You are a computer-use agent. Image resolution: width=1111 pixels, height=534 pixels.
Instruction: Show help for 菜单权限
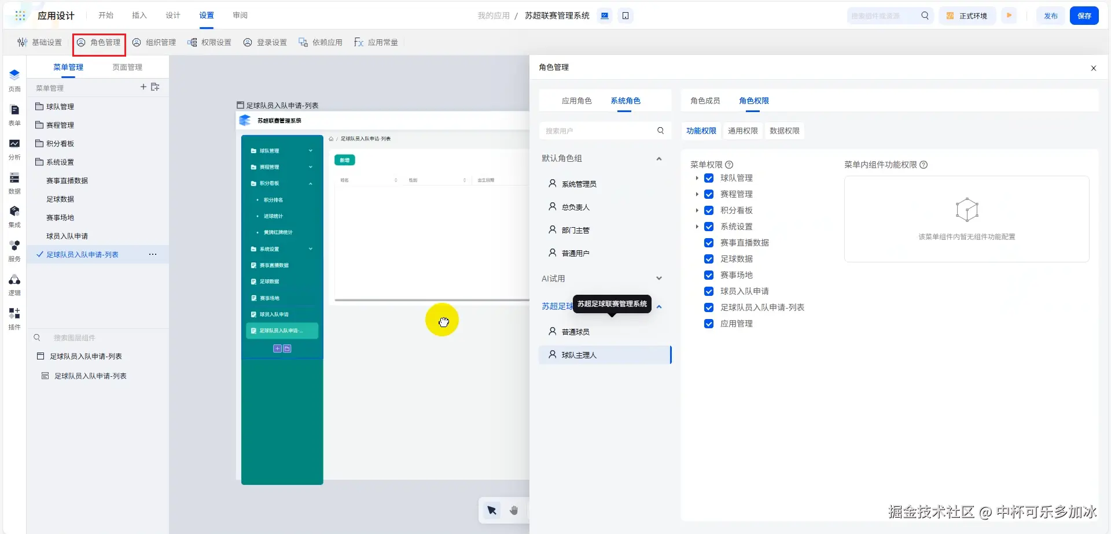click(x=729, y=165)
